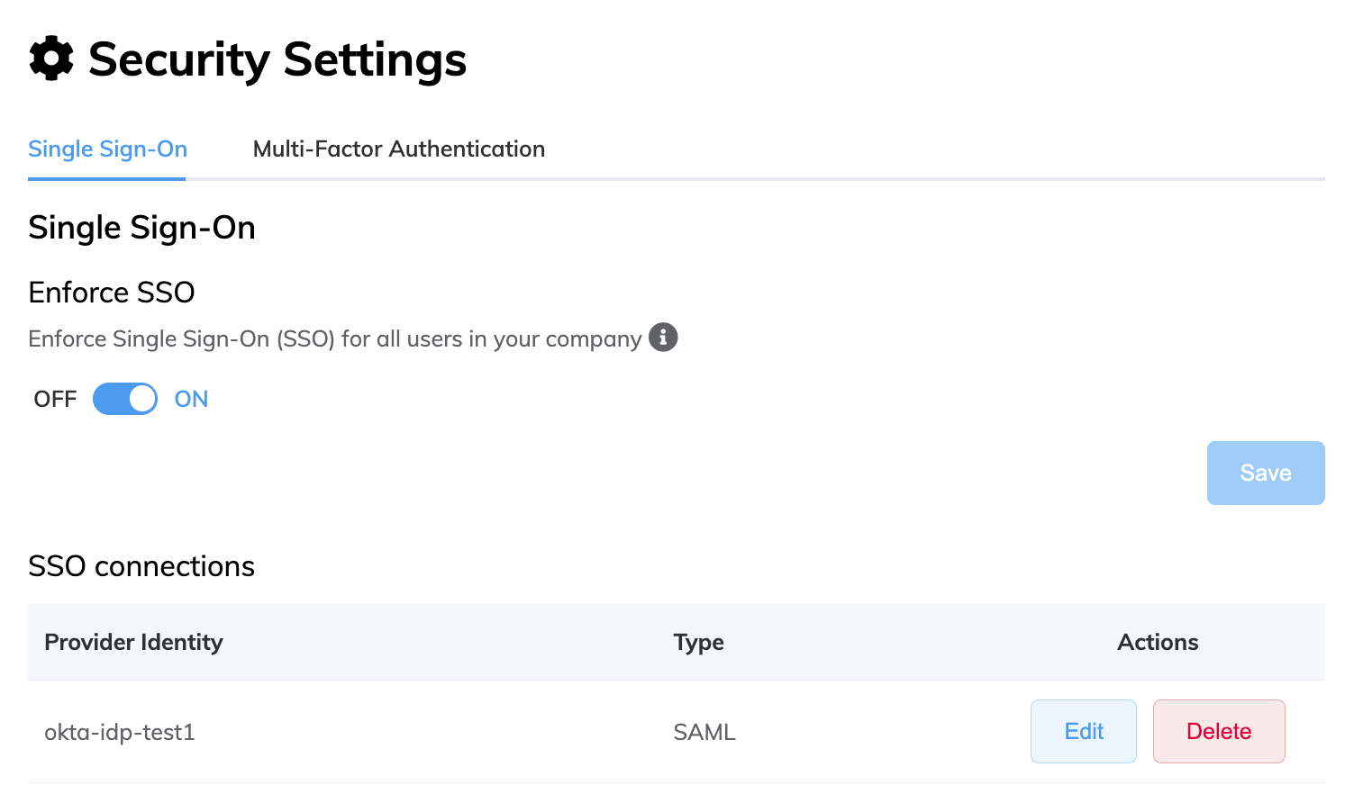Click the OFF label beside the toggle
The height and width of the screenshot is (812, 1354).
coord(54,398)
